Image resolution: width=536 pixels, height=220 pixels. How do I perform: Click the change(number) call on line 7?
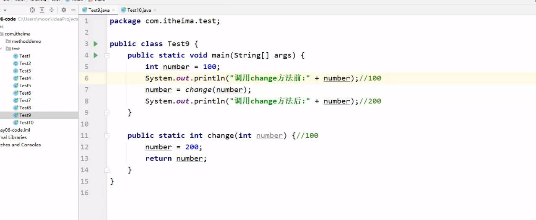point(216,90)
